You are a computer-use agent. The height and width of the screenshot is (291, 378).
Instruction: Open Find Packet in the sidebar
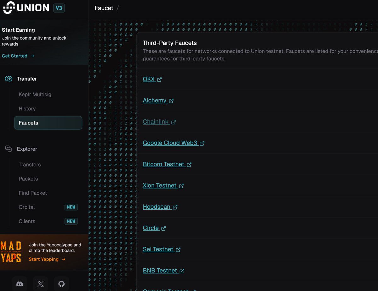(33, 193)
